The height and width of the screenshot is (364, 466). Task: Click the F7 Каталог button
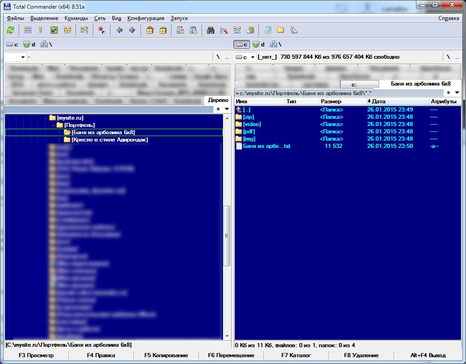point(296,355)
